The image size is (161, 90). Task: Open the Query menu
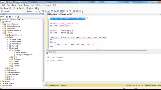coord(14,5)
